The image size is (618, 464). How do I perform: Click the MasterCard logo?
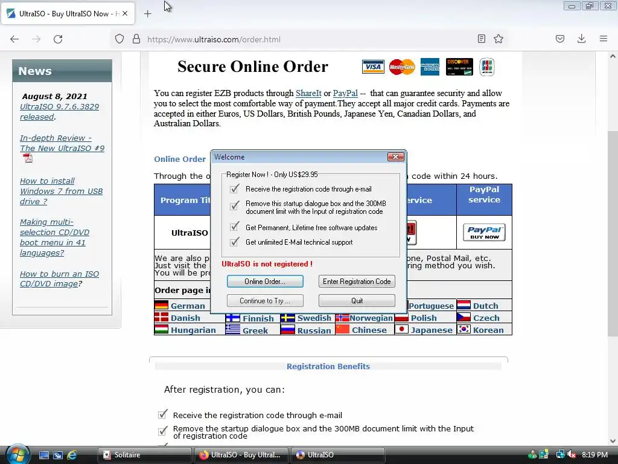402,66
